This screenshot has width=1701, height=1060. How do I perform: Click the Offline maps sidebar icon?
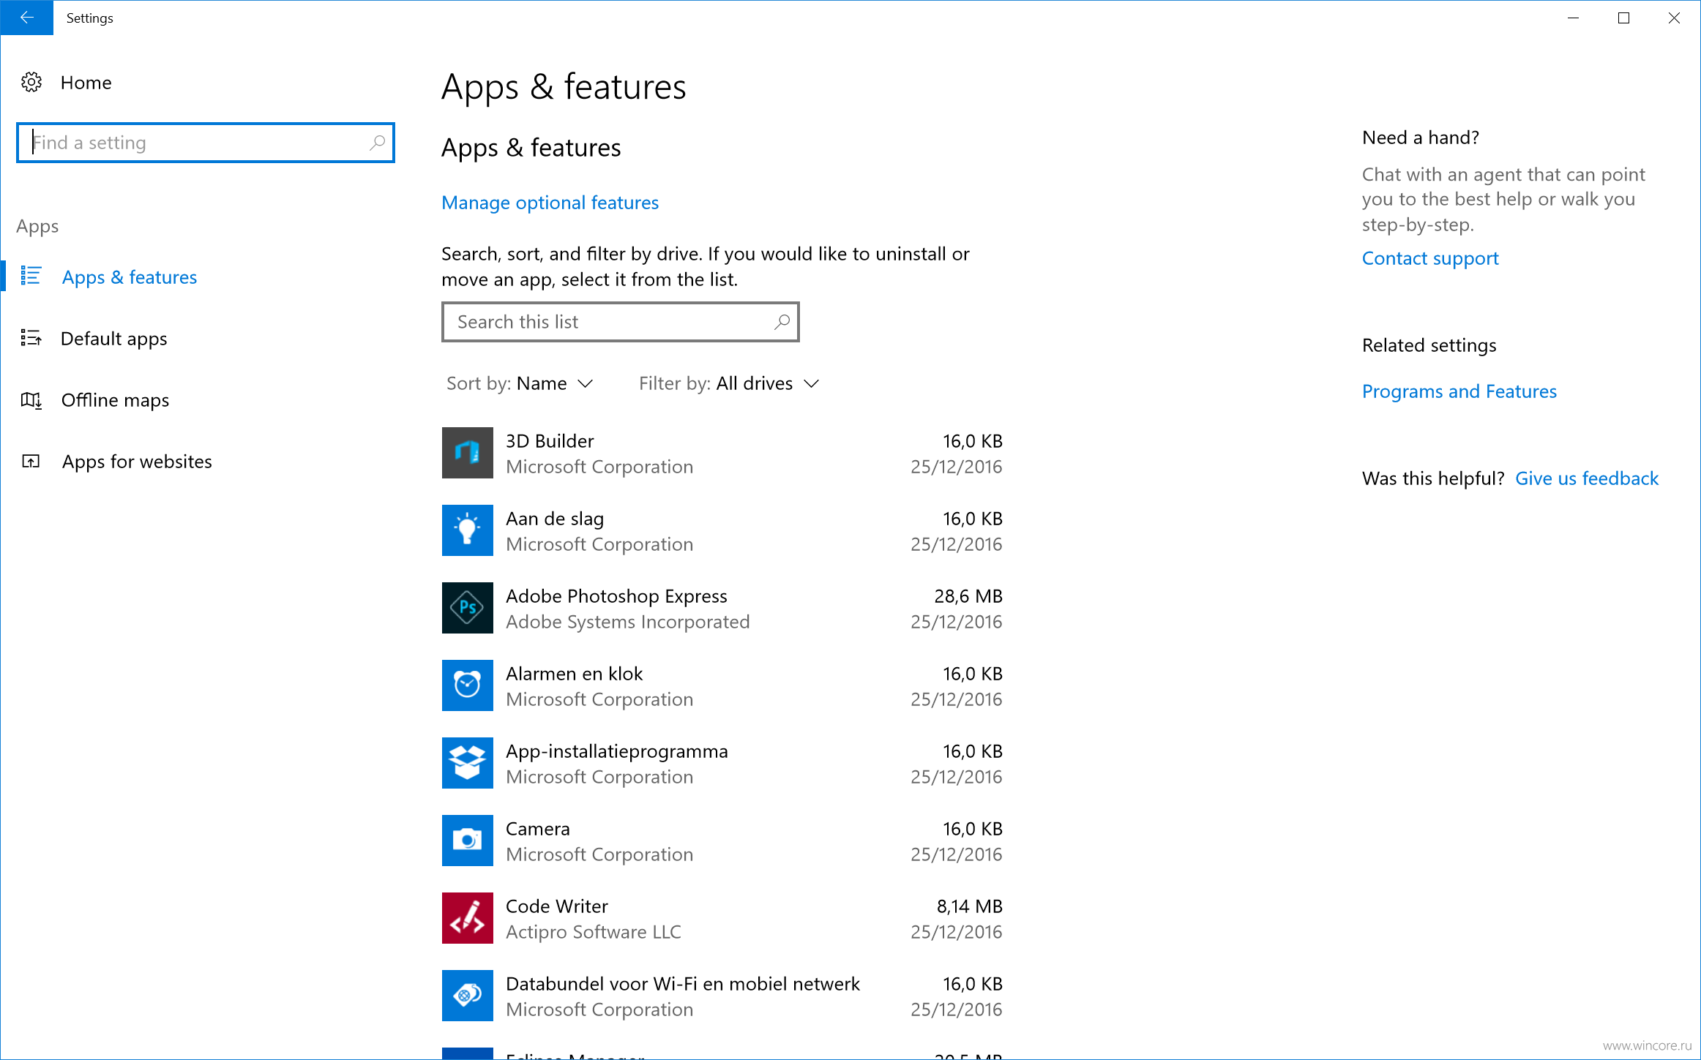(x=31, y=399)
